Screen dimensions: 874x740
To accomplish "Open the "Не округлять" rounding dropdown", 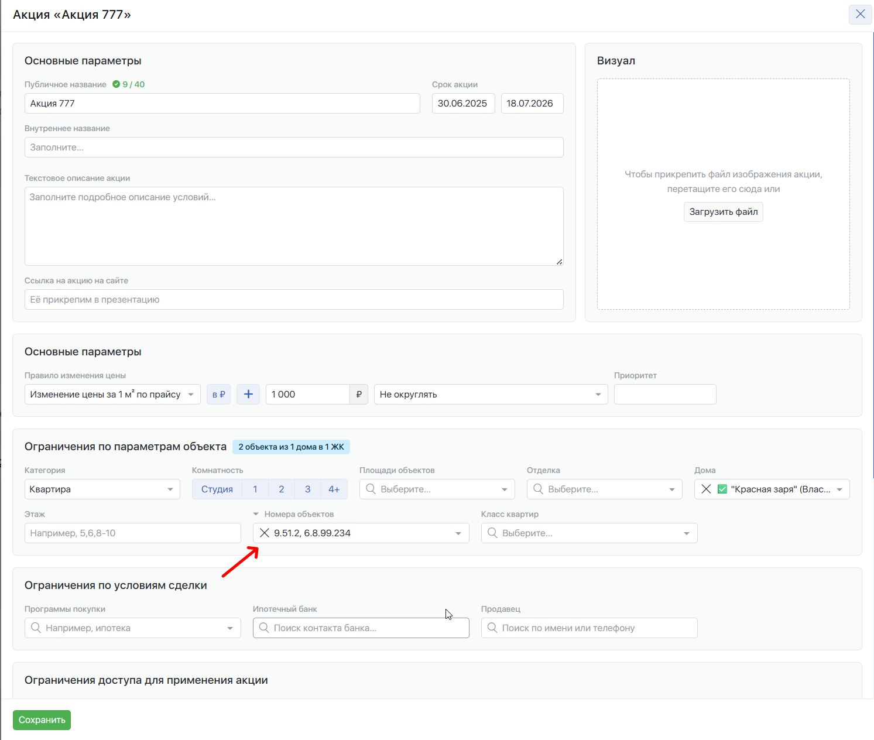I will pyautogui.click(x=491, y=394).
